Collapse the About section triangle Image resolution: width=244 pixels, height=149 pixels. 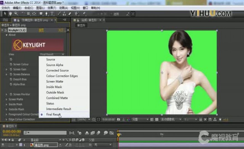[7, 35]
